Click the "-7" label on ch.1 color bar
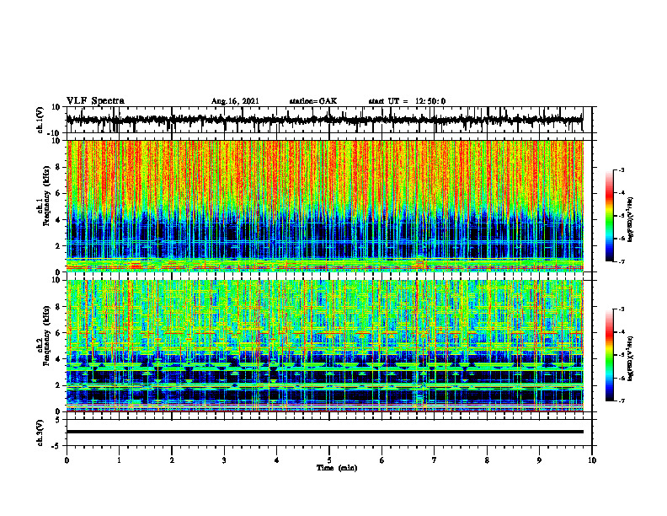667x516 pixels. point(622,261)
